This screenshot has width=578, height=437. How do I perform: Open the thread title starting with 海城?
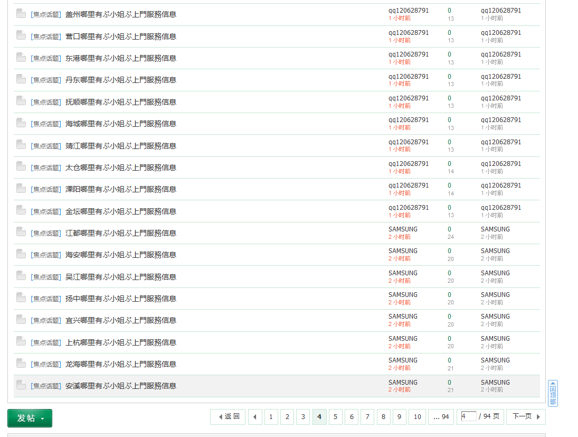point(120,124)
